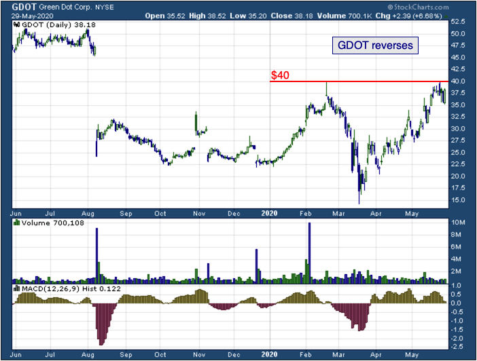This screenshot has width=477, height=361.
Task: Click the -2.0 MACD axis label
Action: pyautogui.click(x=457, y=339)
